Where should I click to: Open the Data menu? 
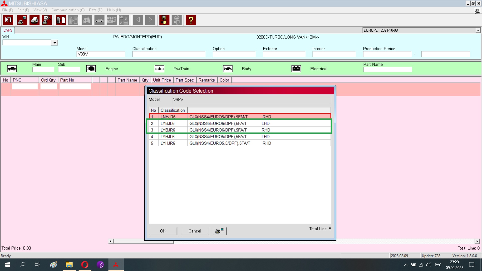[96, 10]
